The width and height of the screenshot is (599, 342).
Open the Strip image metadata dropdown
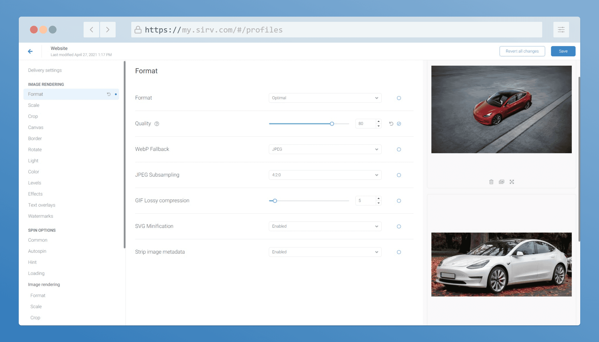(325, 252)
